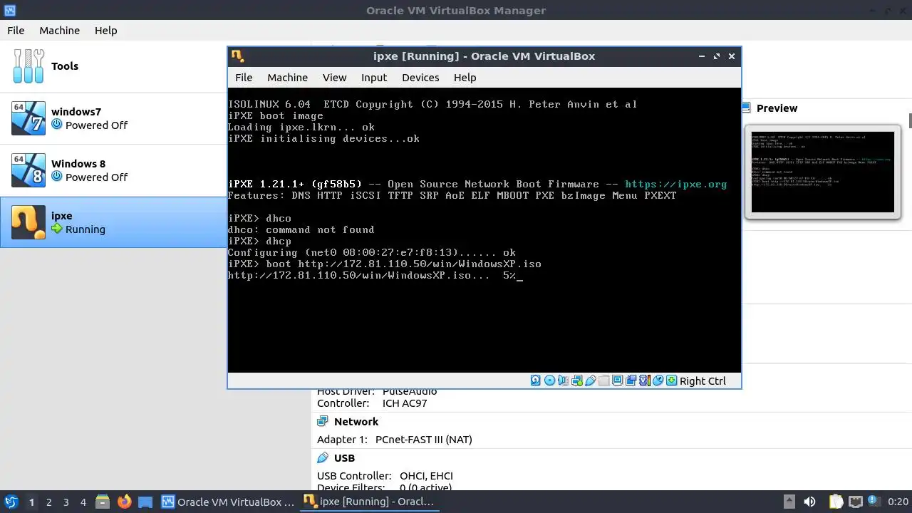Open the Help menu in ipxe VM window
Screen dimensions: 912x513
465,77
